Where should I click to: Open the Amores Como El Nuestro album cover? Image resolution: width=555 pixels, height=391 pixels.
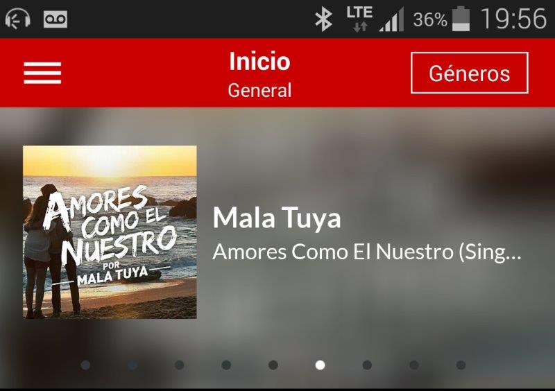click(110, 232)
